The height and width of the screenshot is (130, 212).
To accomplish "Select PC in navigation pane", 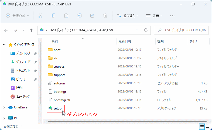I will tap(16, 118).
